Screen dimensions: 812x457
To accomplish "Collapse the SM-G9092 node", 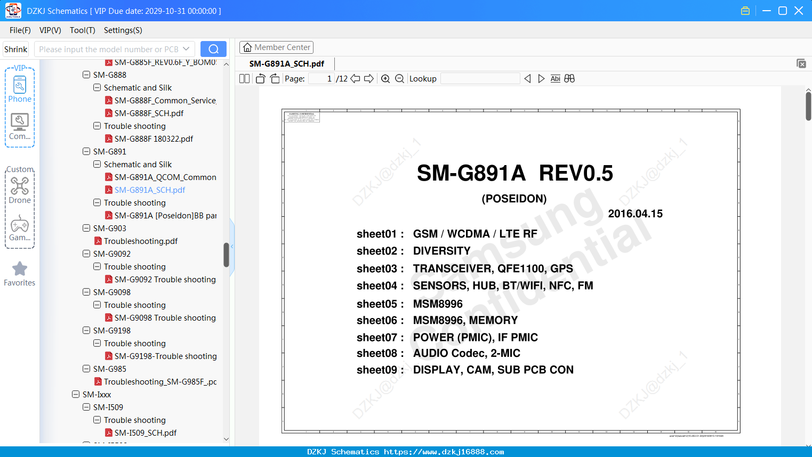I will (x=86, y=254).
